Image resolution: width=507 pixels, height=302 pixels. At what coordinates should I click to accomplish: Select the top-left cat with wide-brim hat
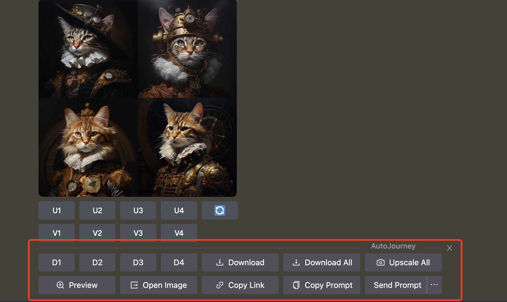pyautogui.click(x=88, y=49)
